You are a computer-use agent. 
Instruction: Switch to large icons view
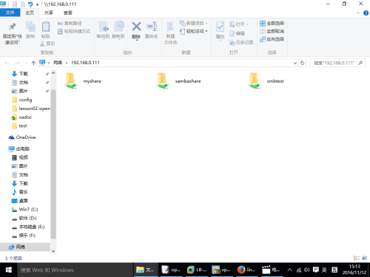[x=364, y=258]
